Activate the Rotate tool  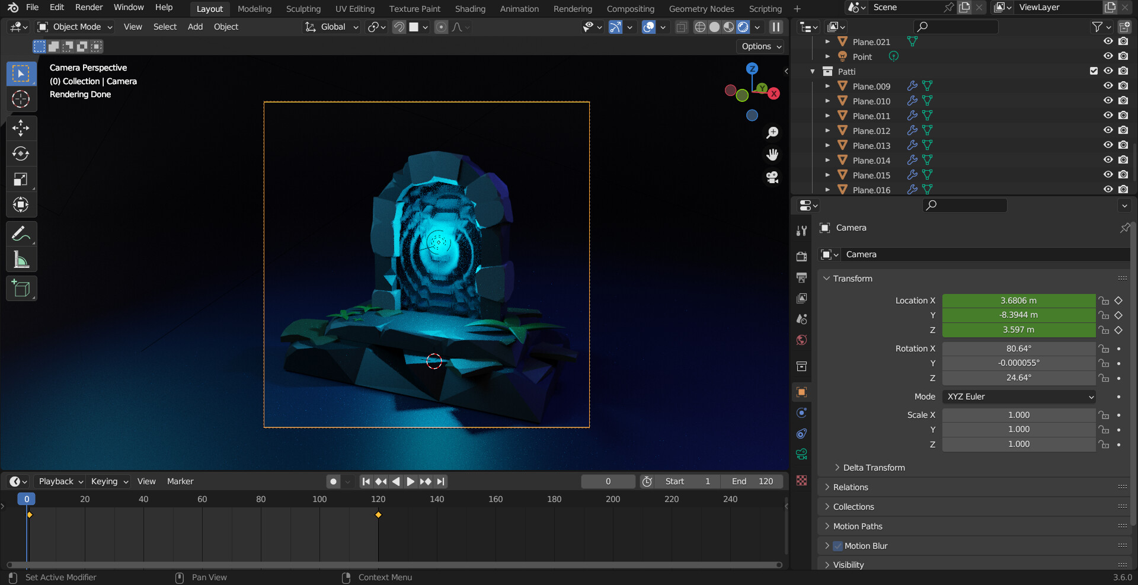[x=21, y=154]
